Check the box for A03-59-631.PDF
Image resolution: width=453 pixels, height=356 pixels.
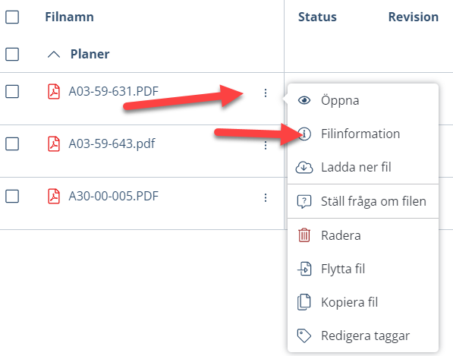coord(12,92)
